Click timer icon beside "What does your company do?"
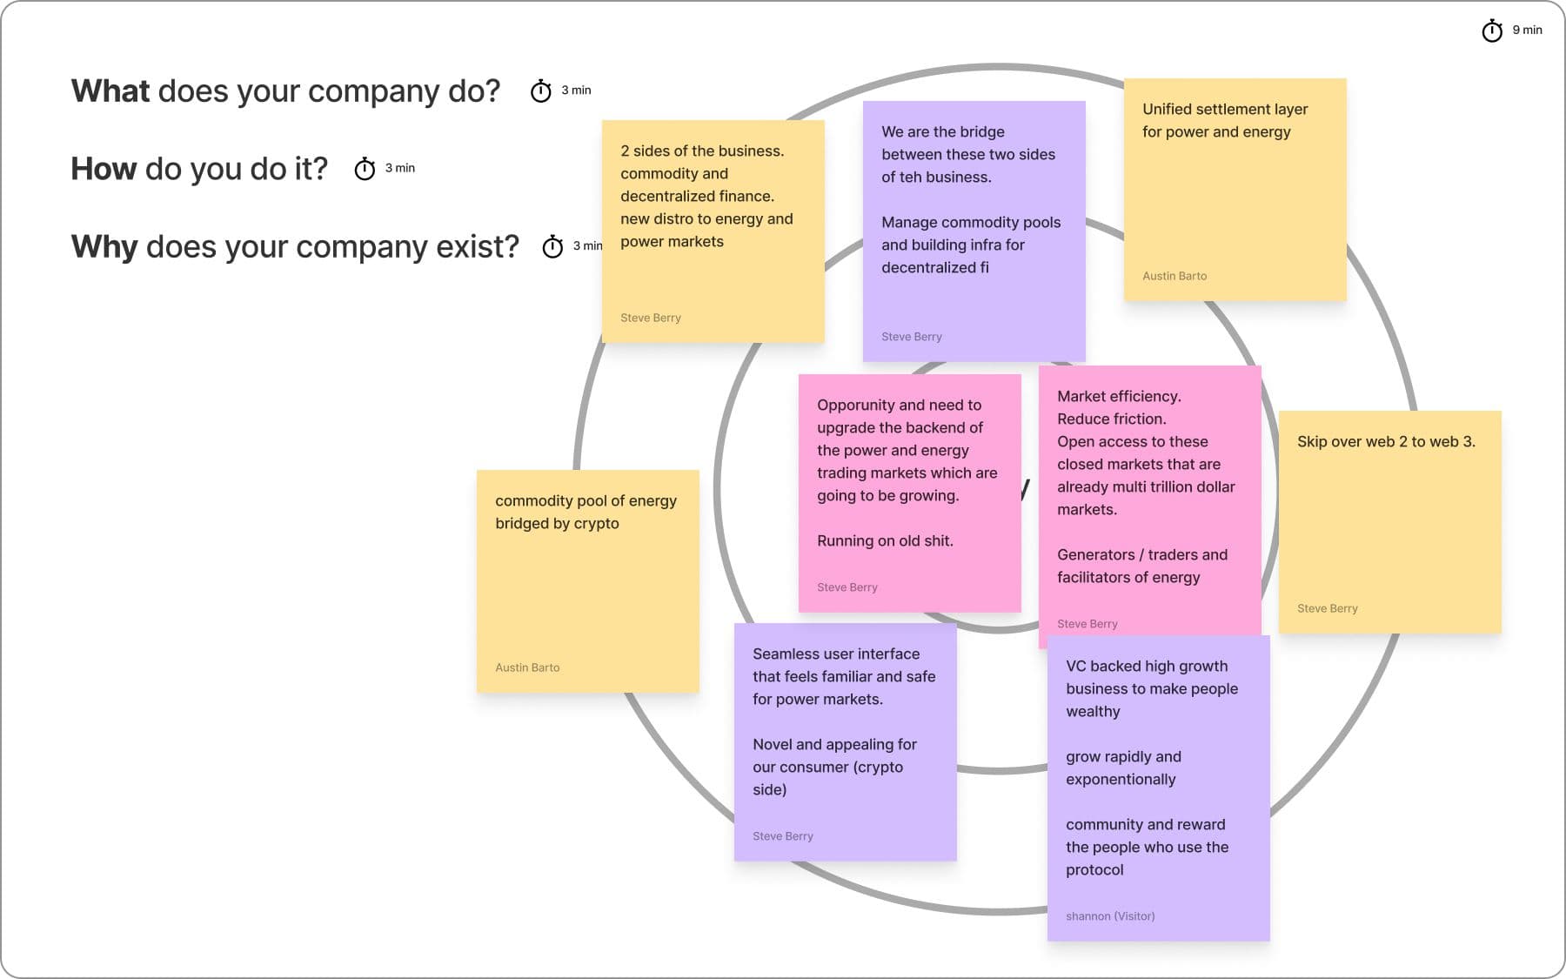Viewport: 1566px width, 979px height. 541,91
